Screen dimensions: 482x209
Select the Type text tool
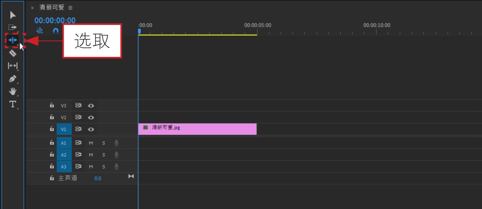pos(12,104)
